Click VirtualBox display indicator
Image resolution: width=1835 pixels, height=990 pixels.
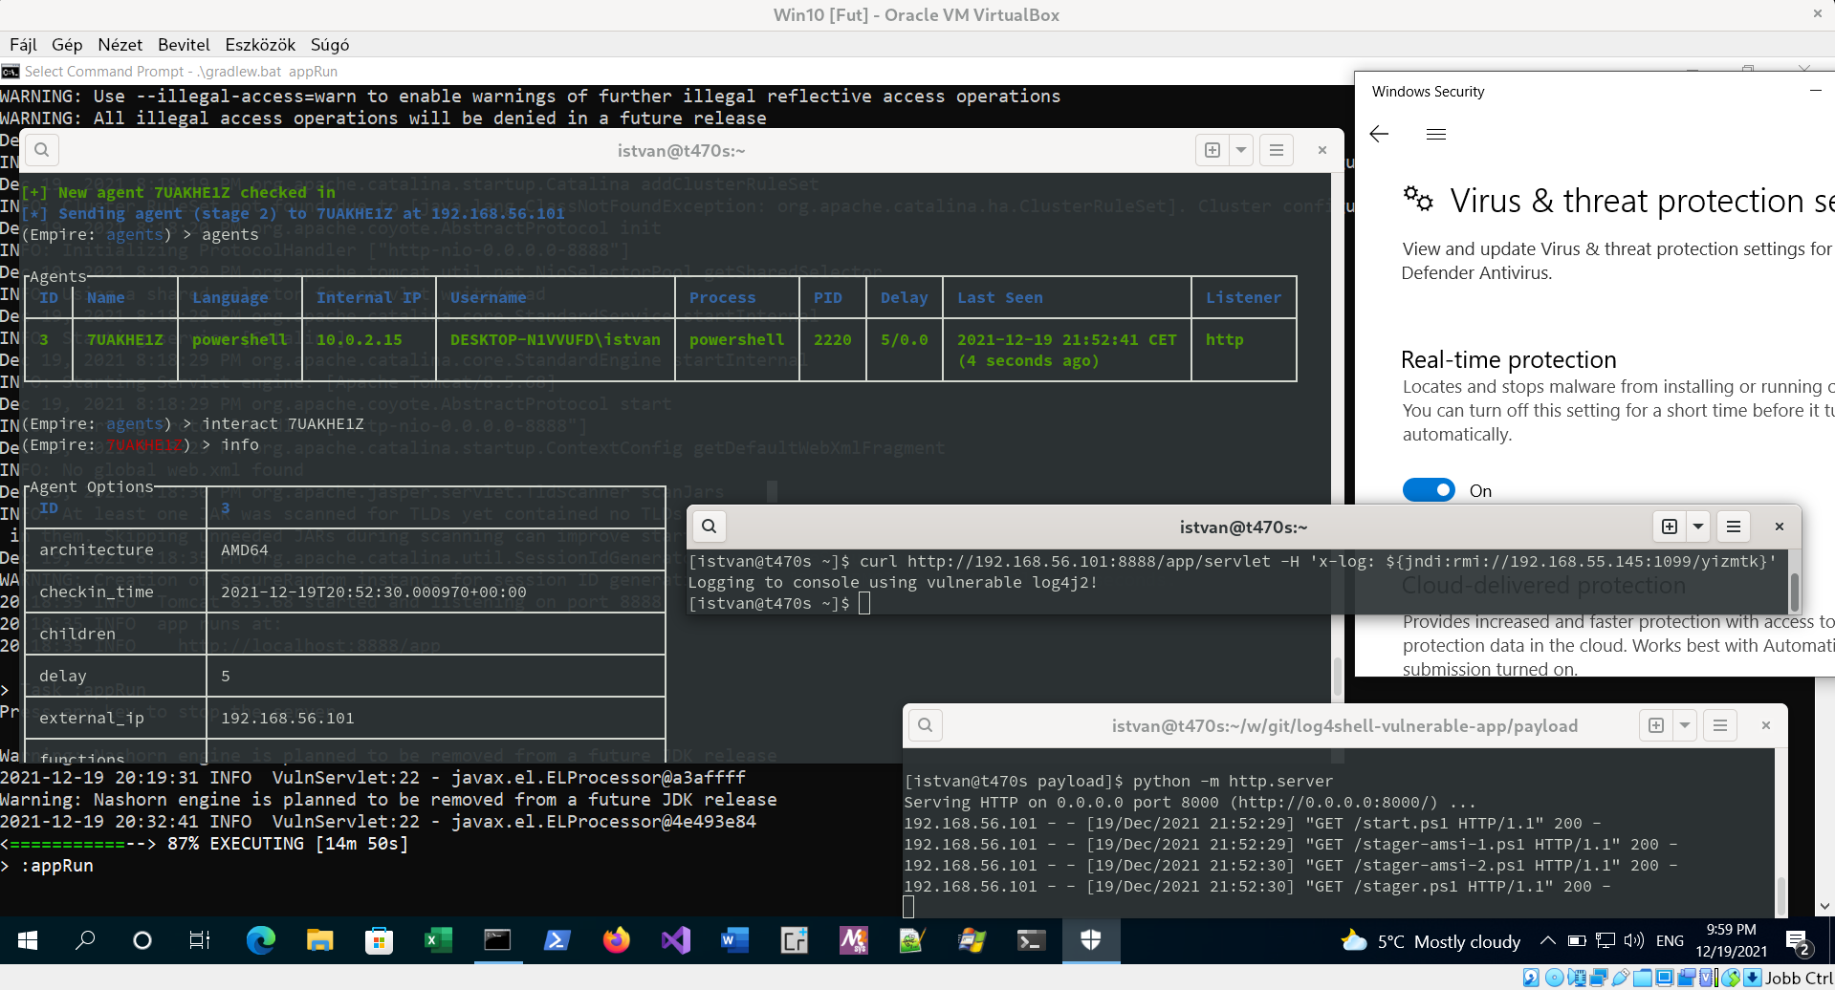(1665, 978)
